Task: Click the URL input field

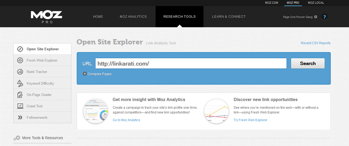Action: pyautogui.click(x=191, y=63)
